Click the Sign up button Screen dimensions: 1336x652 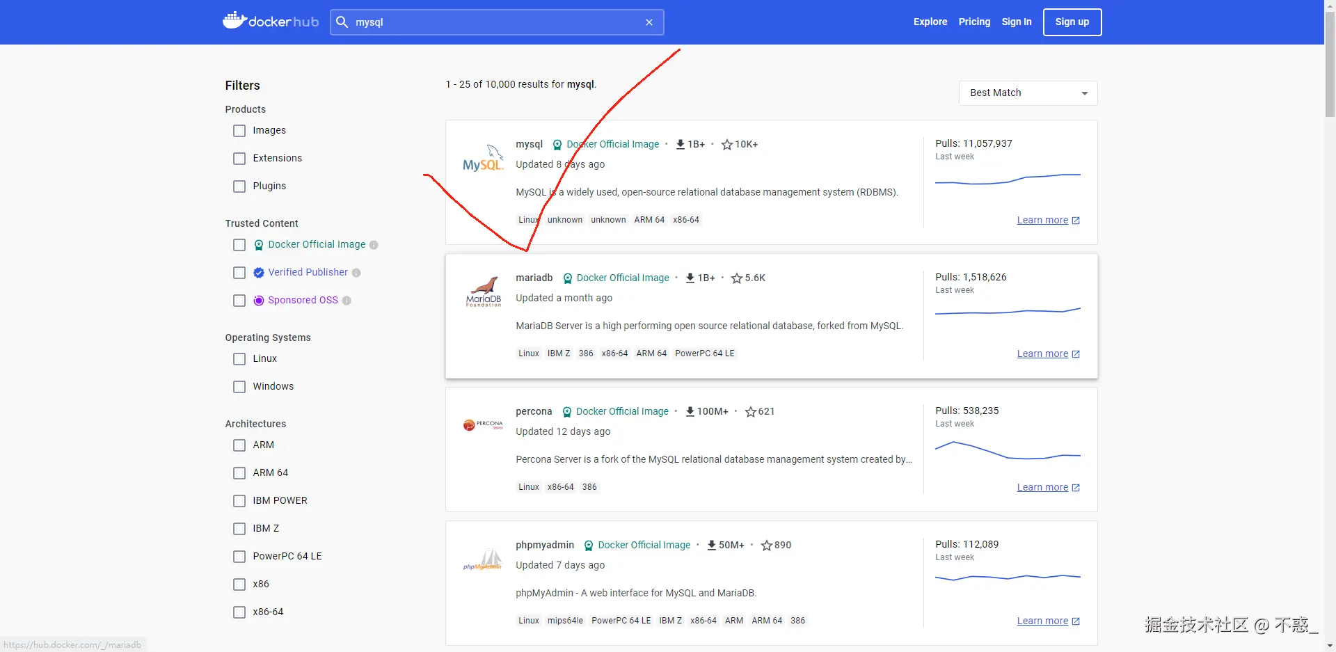coord(1072,22)
